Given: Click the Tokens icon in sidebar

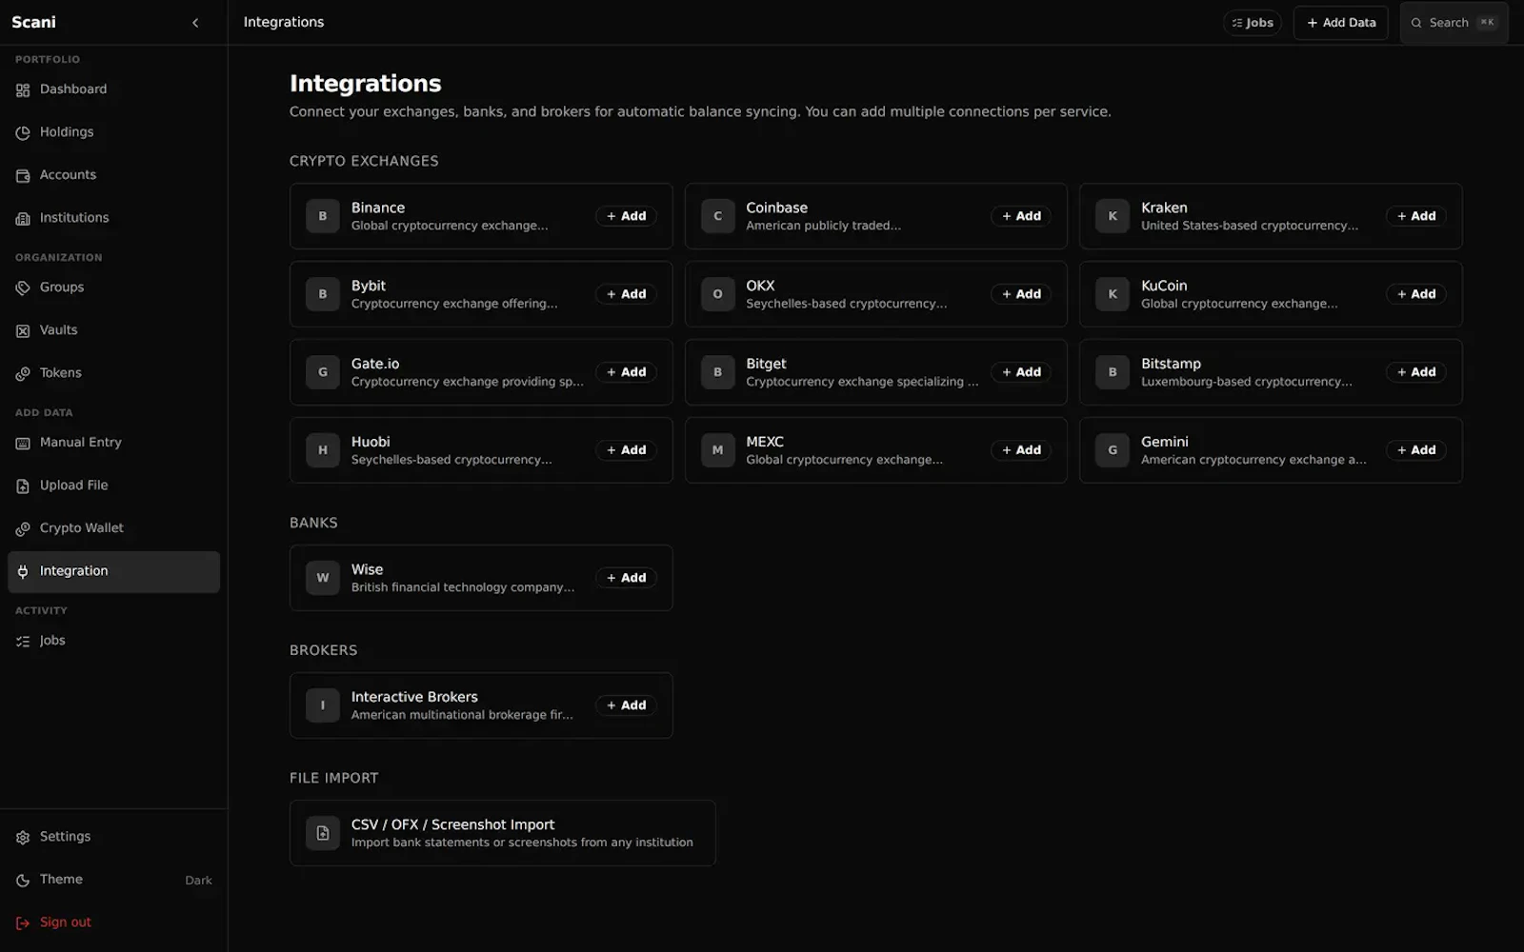Looking at the screenshot, I should [23, 374].
